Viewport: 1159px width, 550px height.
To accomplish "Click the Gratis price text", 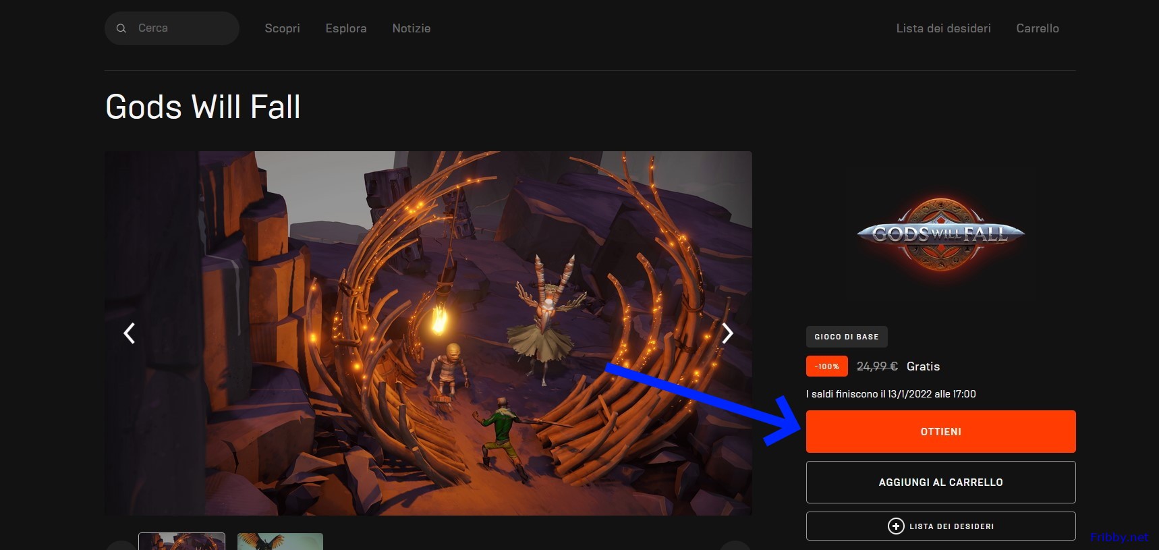I will coord(923,366).
